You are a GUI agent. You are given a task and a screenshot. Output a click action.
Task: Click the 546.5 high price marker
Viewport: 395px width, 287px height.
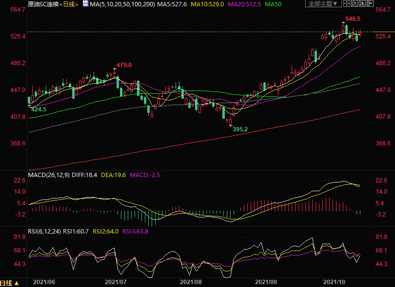pos(353,19)
